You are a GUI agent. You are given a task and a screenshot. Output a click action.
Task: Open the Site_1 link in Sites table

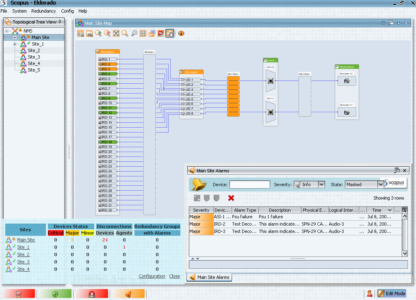coord(23,247)
